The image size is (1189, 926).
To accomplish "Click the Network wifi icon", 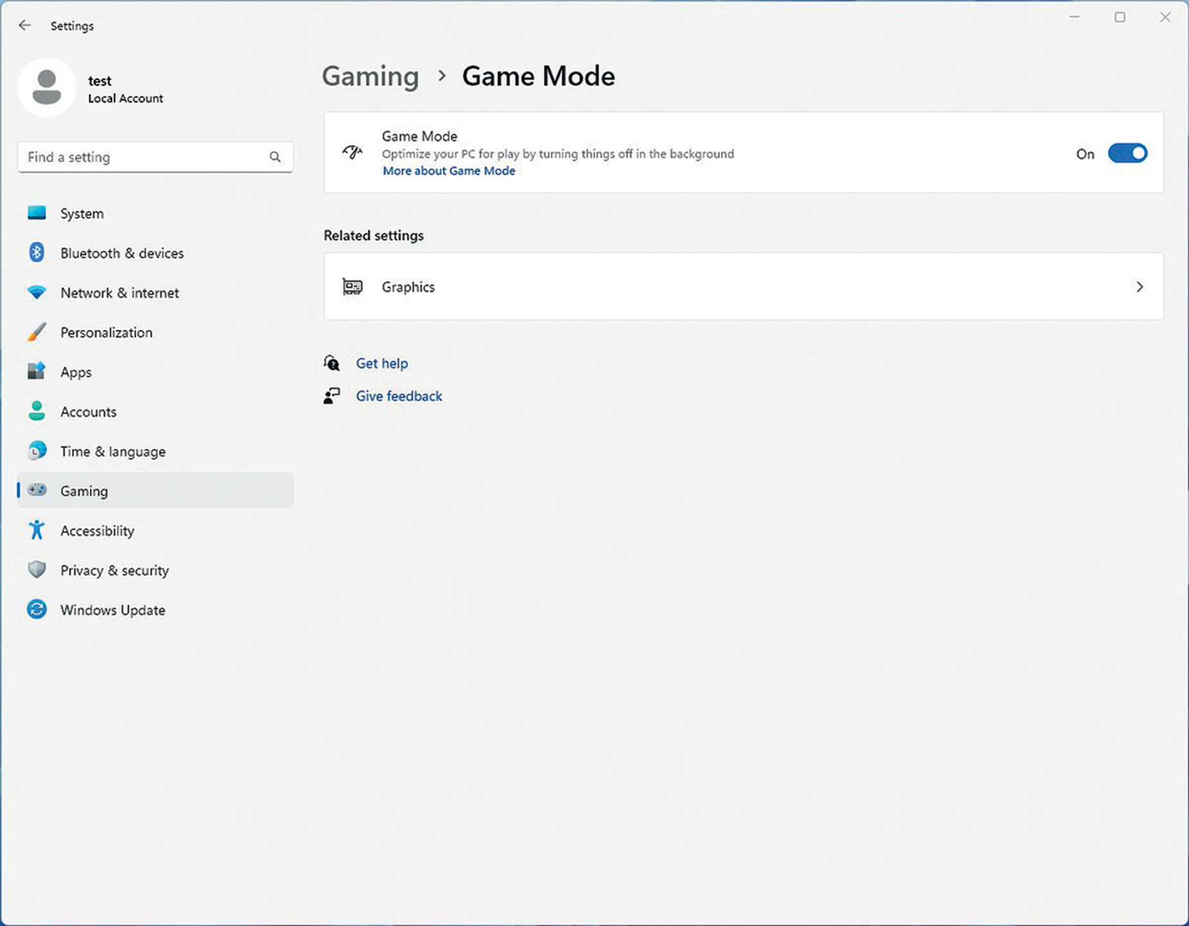I will pyautogui.click(x=37, y=293).
